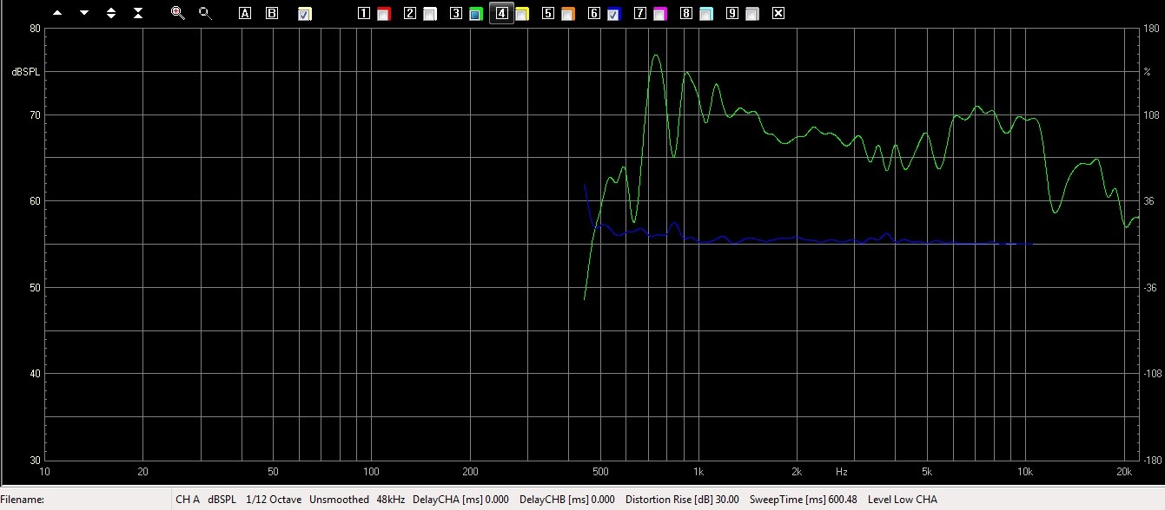Click the 20k frequency axis label

[x=1125, y=472]
